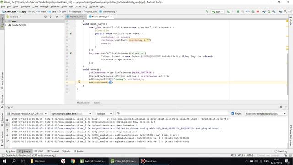The image size is (293, 165).
Task: Open the Run tool window button
Action: pos(11,151)
